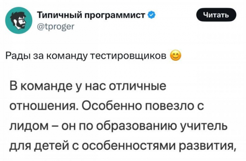This screenshot has height=161, width=246.
Task: Click the blue verified badge
Action: [x=152, y=15]
